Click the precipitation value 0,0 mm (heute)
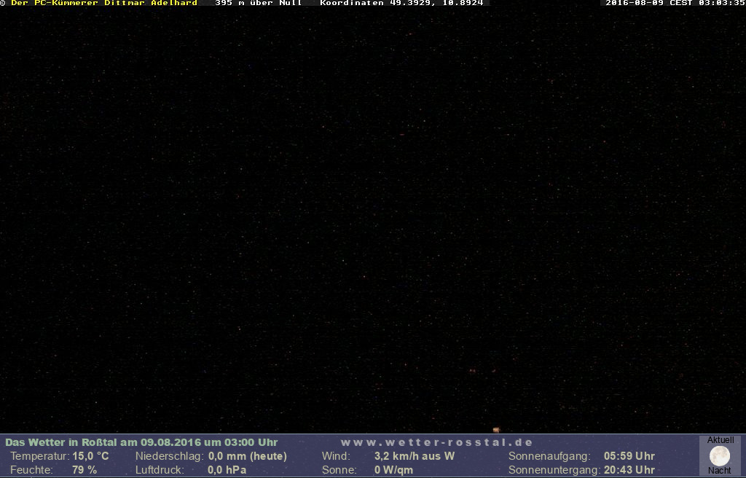Viewport: 746px width, 478px height. [248, 456]
